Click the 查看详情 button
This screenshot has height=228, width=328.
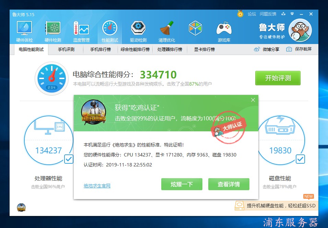pos(229,184)
